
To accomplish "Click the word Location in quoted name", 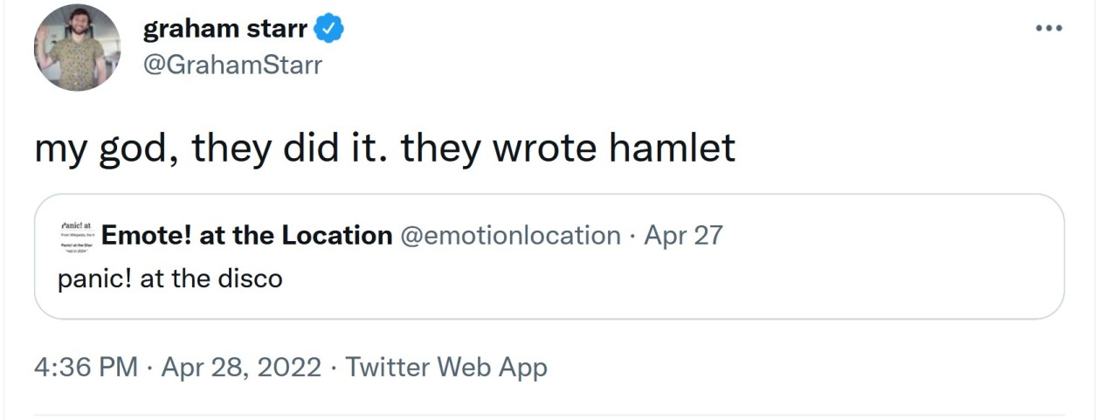I will click(336, 235).
